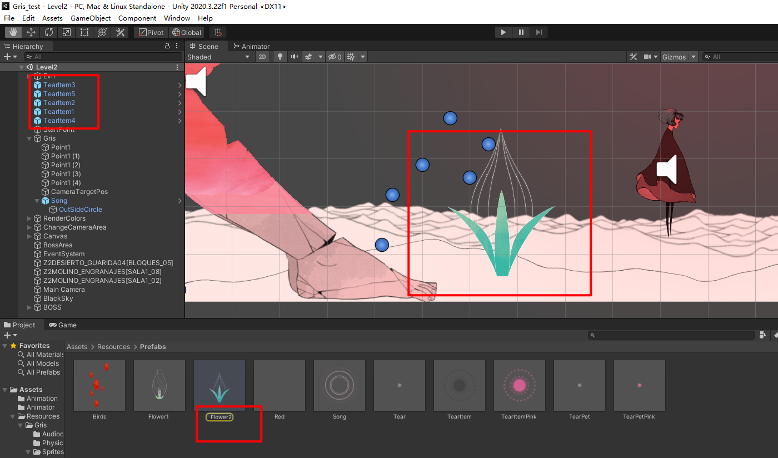778x458 pixels.
Task: Open the Assets menu
Action: click(52, 18)
